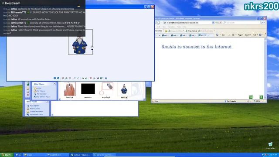Image resolution: width=279 pixels, height=157 pixels.
Task: Click Best Fit icon in picture viewer toolbar
Action: point(63,78)
